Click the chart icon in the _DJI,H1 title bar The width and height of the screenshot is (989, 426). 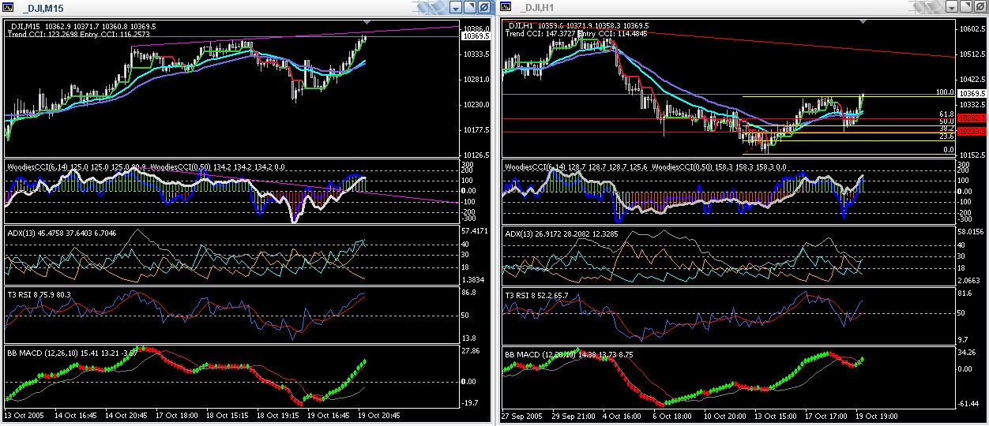tap(504, 6)
